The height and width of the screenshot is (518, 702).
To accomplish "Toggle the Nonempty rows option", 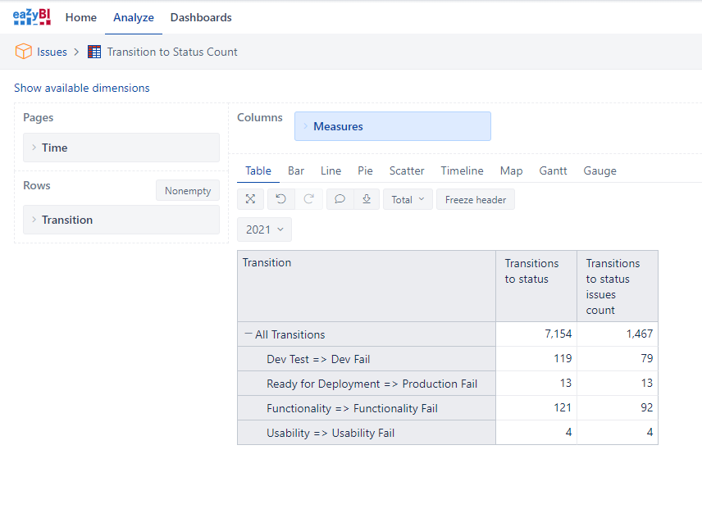I will pyautogui.click(x=188, y=190).
